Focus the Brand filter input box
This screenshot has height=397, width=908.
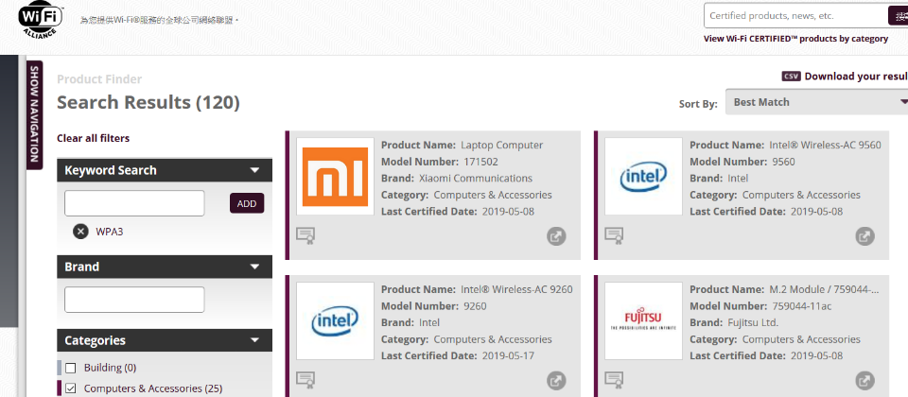134,300
